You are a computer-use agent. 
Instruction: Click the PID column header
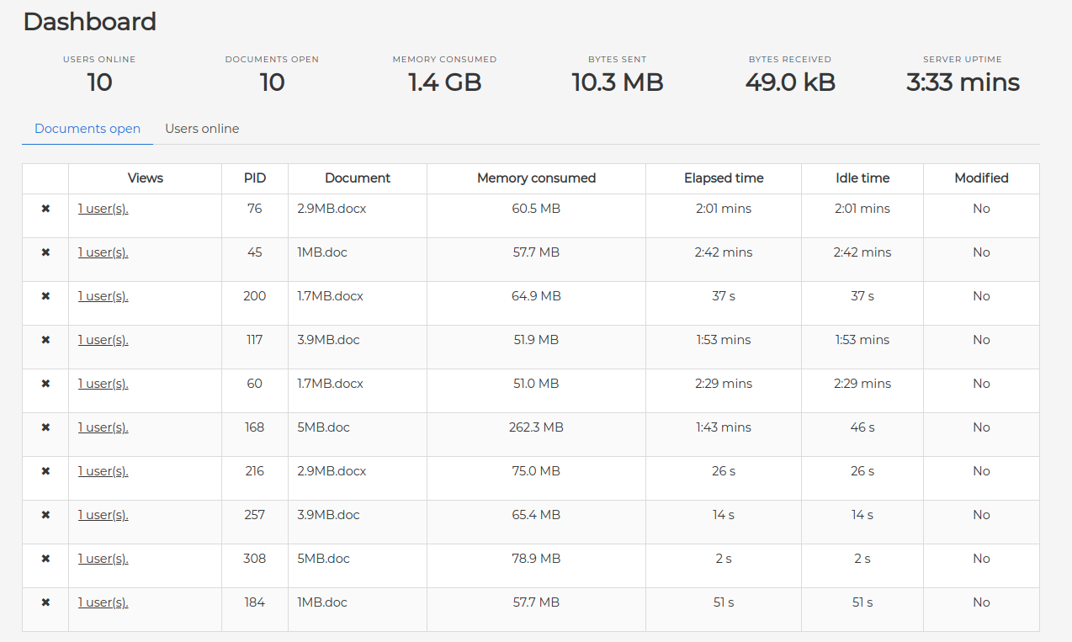(x=255, y=178)
